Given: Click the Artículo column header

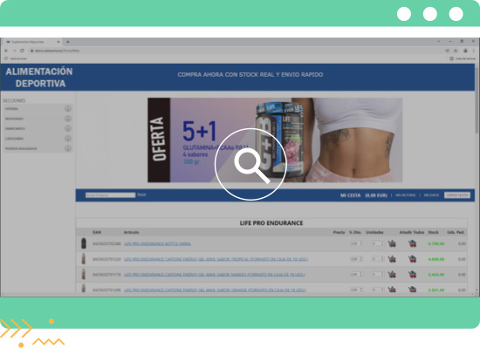Looking at the screenshot, I should pyautogui.click(x=131, y=232).
